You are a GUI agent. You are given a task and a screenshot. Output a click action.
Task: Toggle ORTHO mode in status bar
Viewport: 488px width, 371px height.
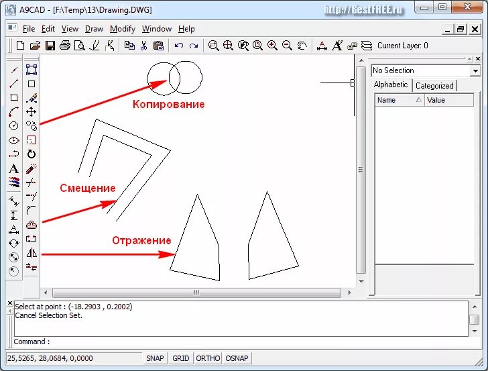[x=208, y=358]
